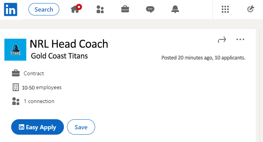
Task: Open the three-dot more options menu
Action: [x=240, y=39]
